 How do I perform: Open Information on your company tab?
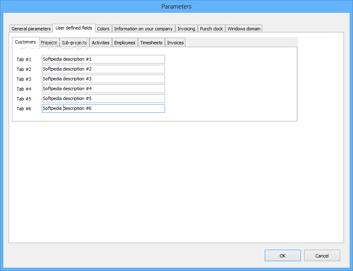[x=143, y=29]
